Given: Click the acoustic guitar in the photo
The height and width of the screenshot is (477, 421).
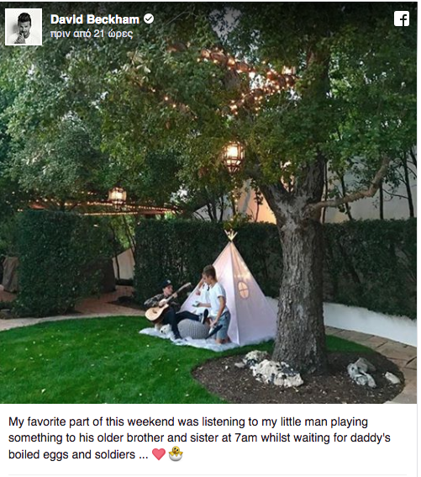Looking at the screenshot, I should tap(164, 305).
